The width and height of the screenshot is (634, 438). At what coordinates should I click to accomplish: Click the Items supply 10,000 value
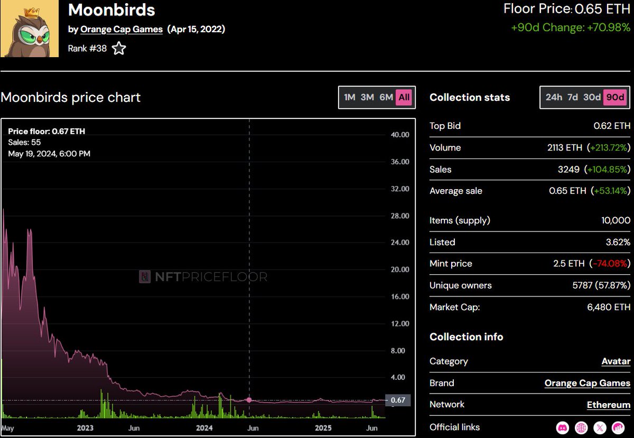click(x=616, y=220)
